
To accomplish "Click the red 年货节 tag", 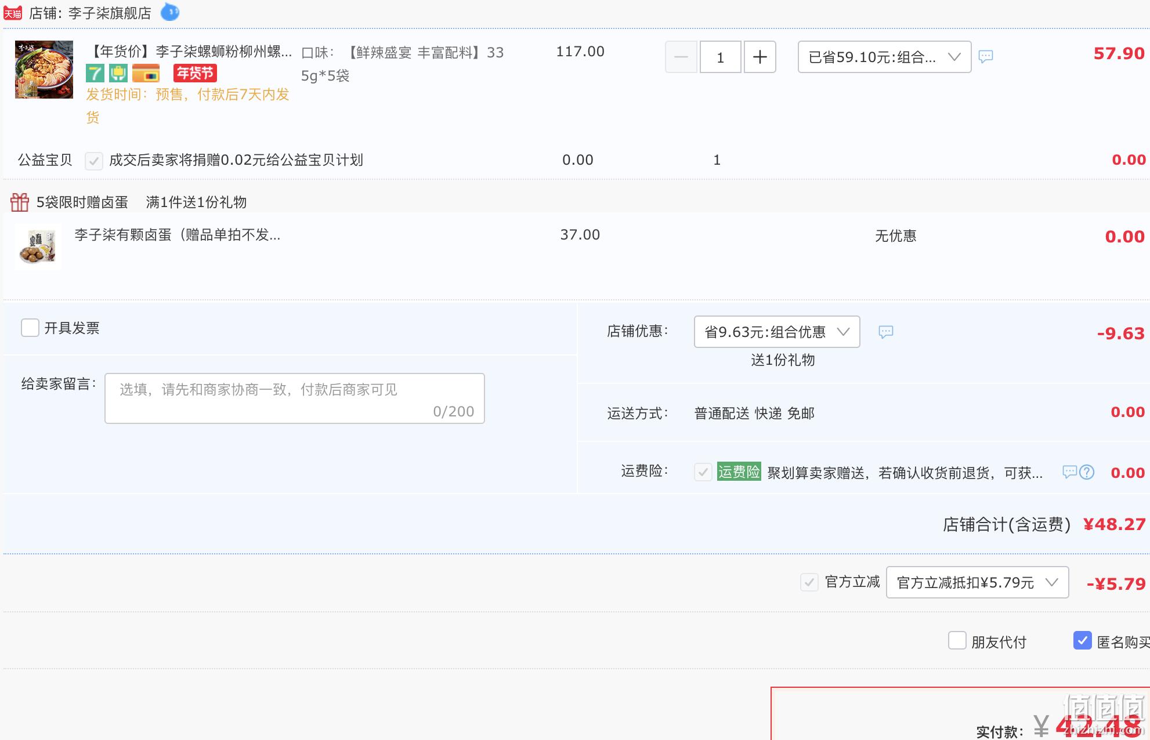I will 195,73.
